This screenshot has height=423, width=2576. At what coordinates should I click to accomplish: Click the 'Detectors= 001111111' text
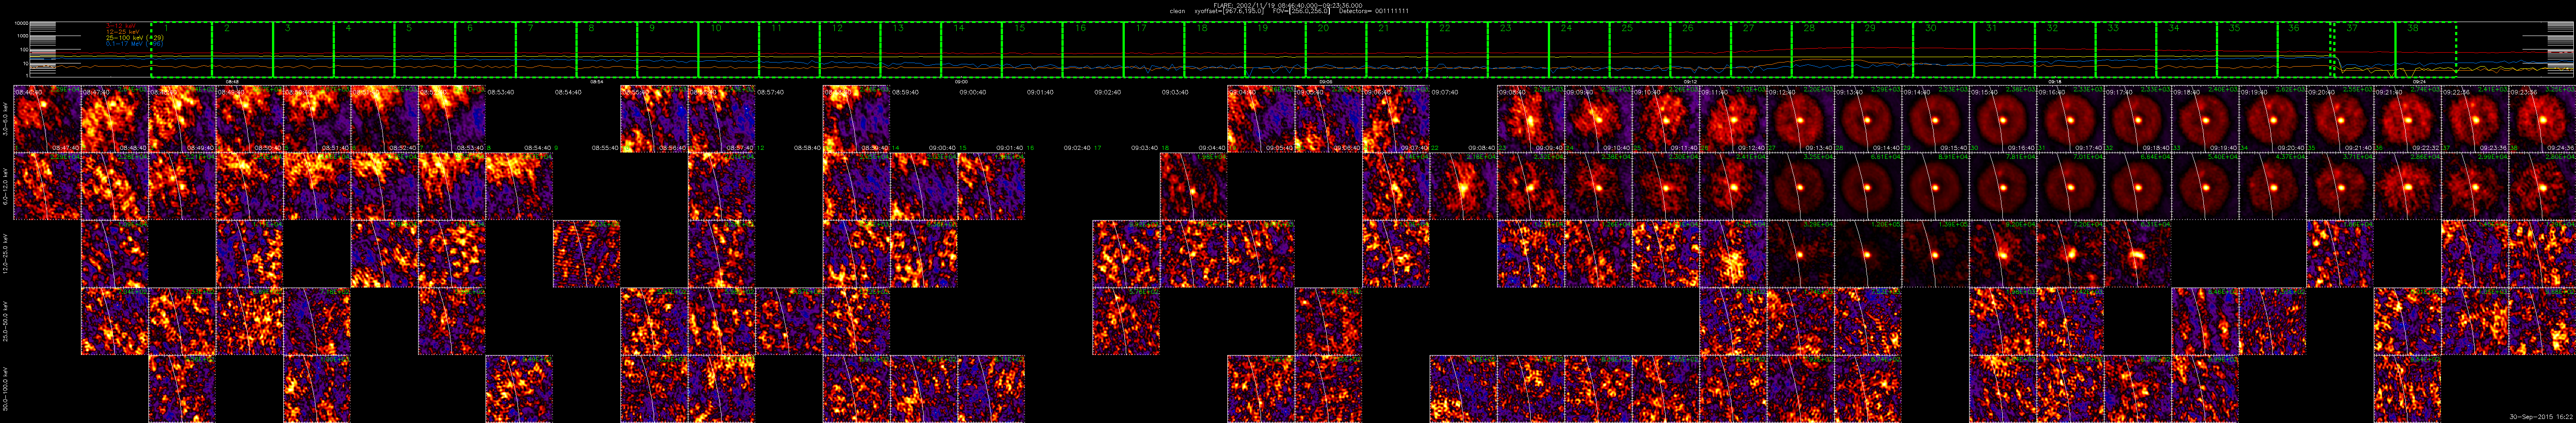click(1374, 11)
